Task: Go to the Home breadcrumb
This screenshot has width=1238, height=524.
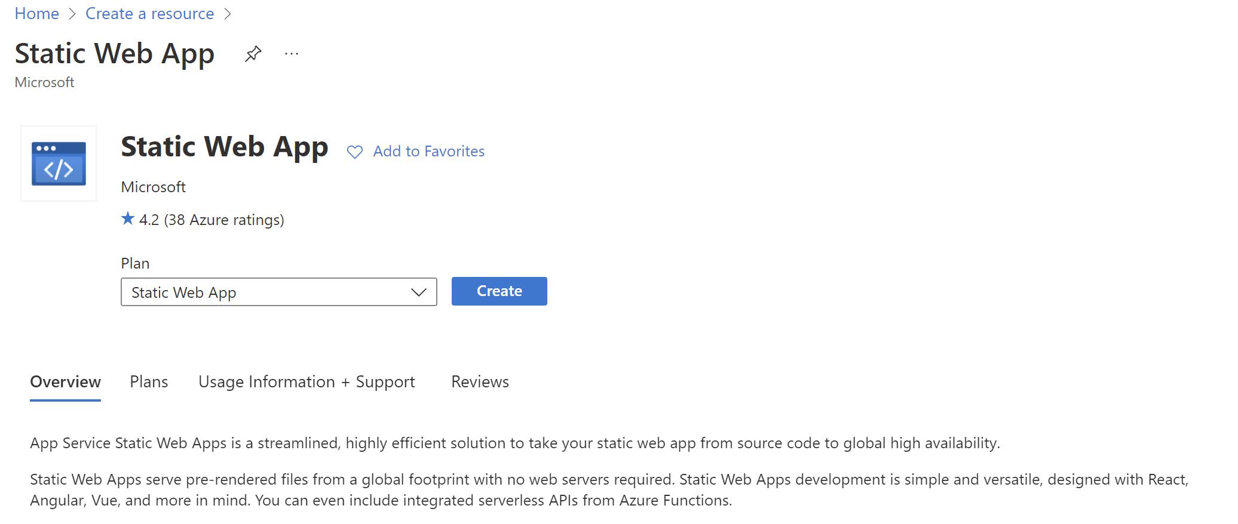Action: click(x=37, y=14)
